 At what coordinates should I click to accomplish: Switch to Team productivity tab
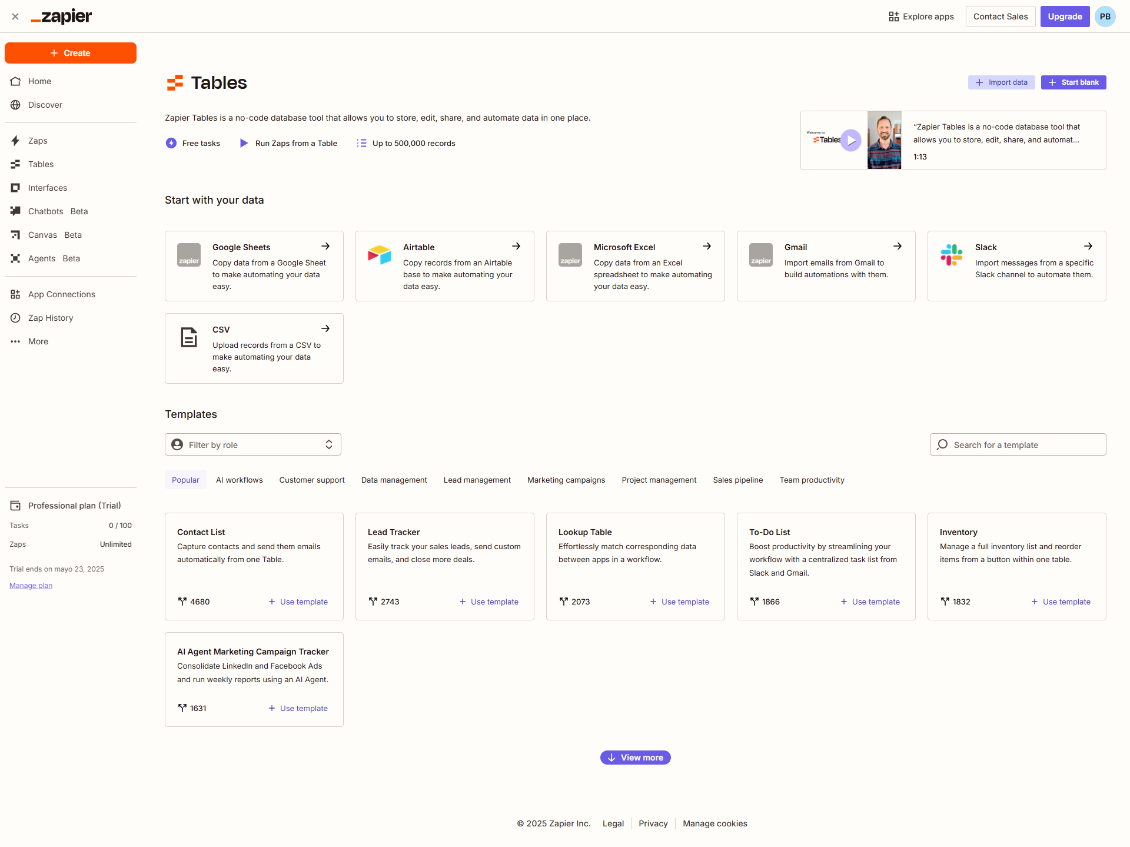click(x=812, y=480)
